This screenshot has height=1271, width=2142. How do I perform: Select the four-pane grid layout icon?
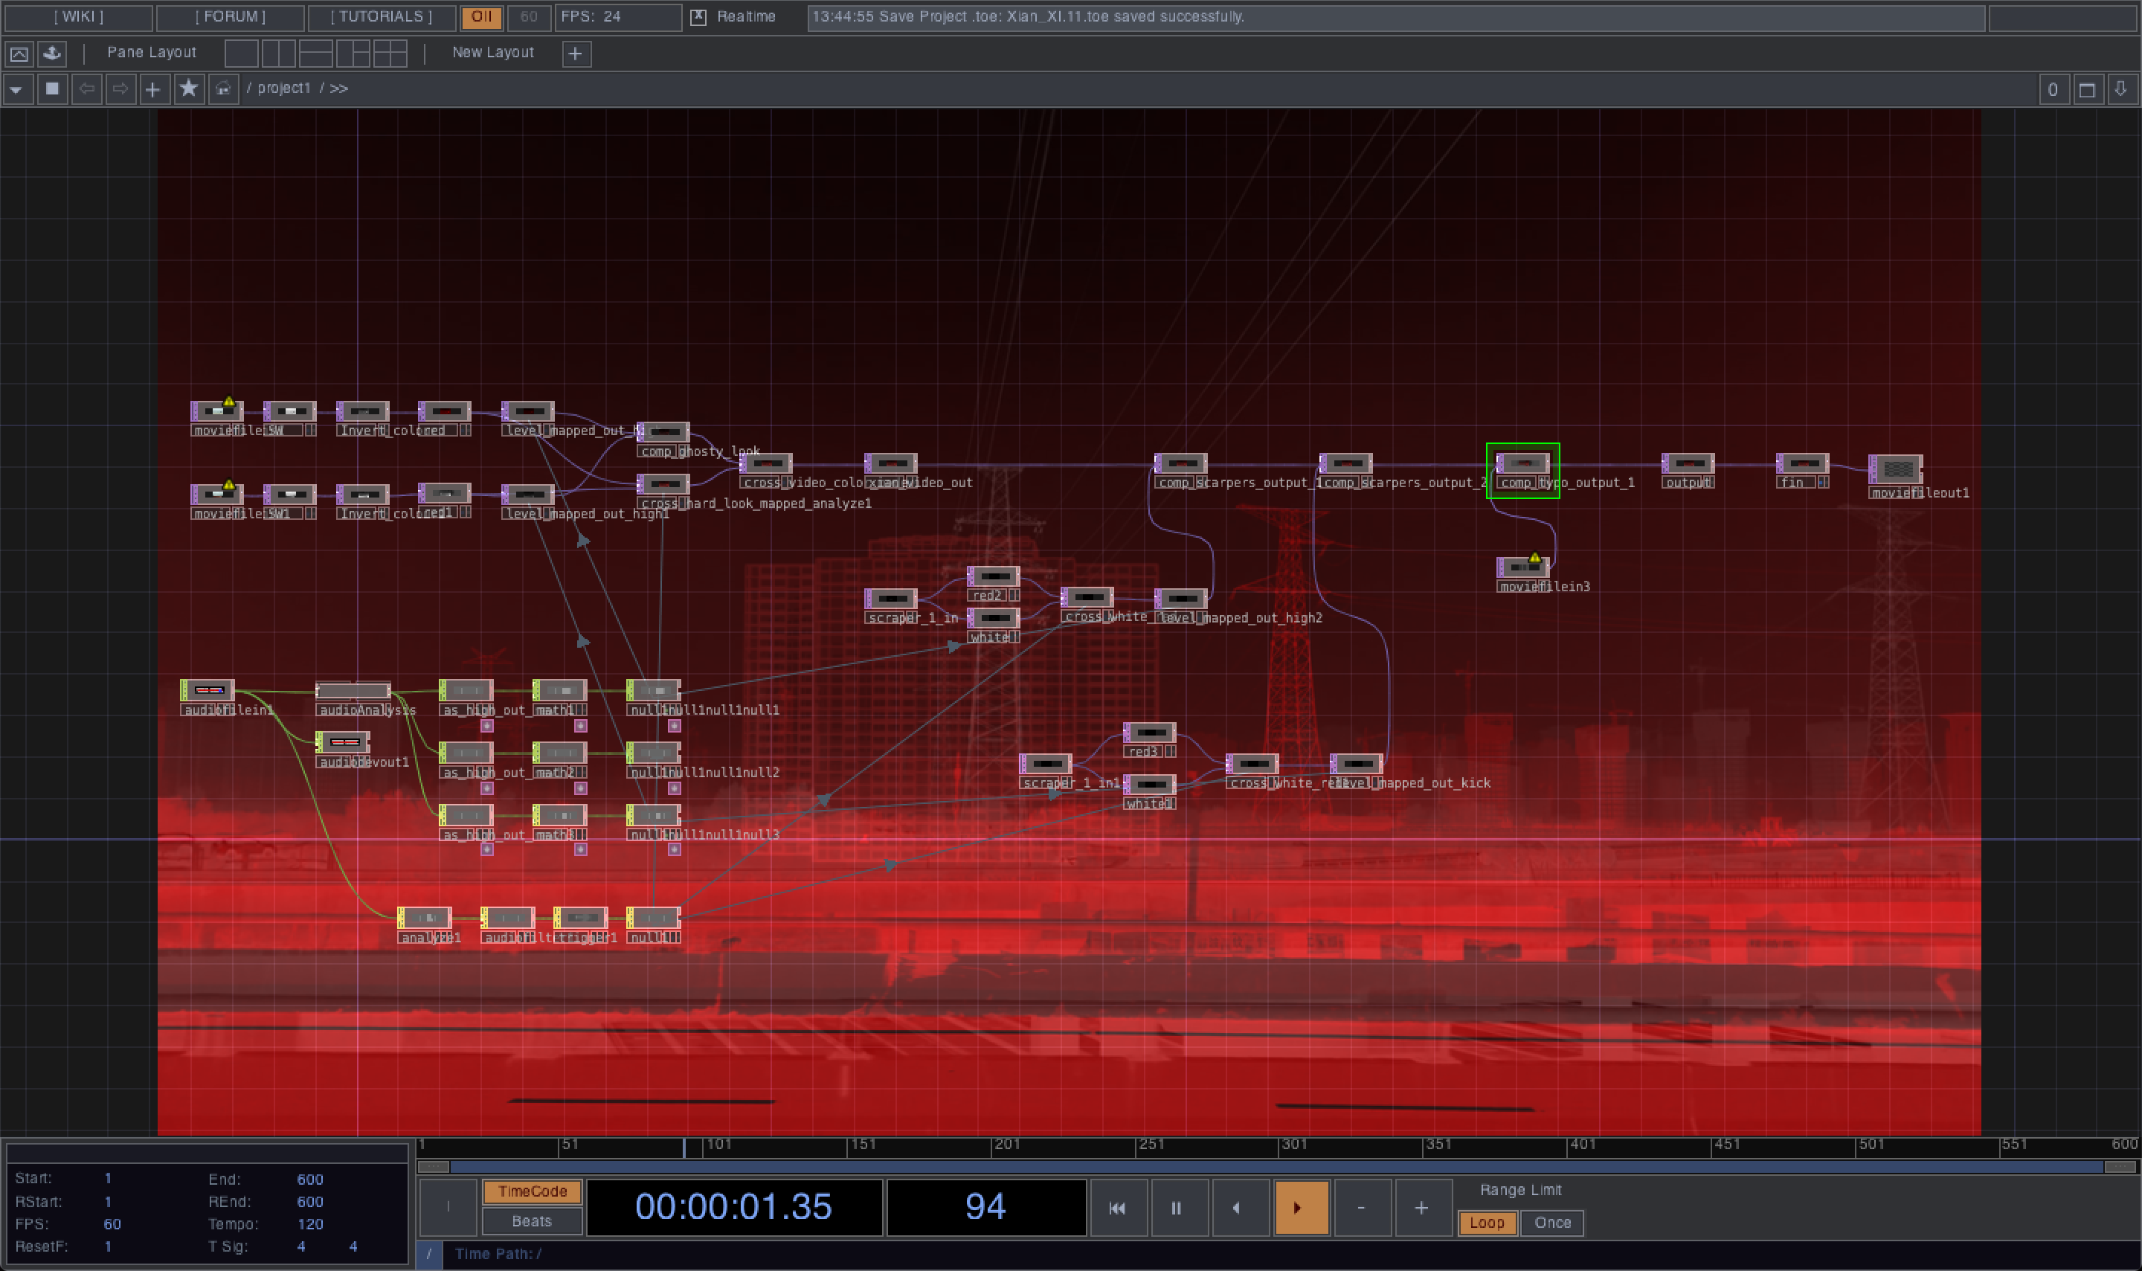click(x=390, y=54)
